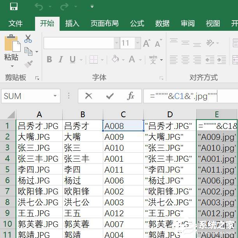Click the Undo arrow icon
This screenshot has height=238, width=238.
pyautogui.click(x=39, y=7)
